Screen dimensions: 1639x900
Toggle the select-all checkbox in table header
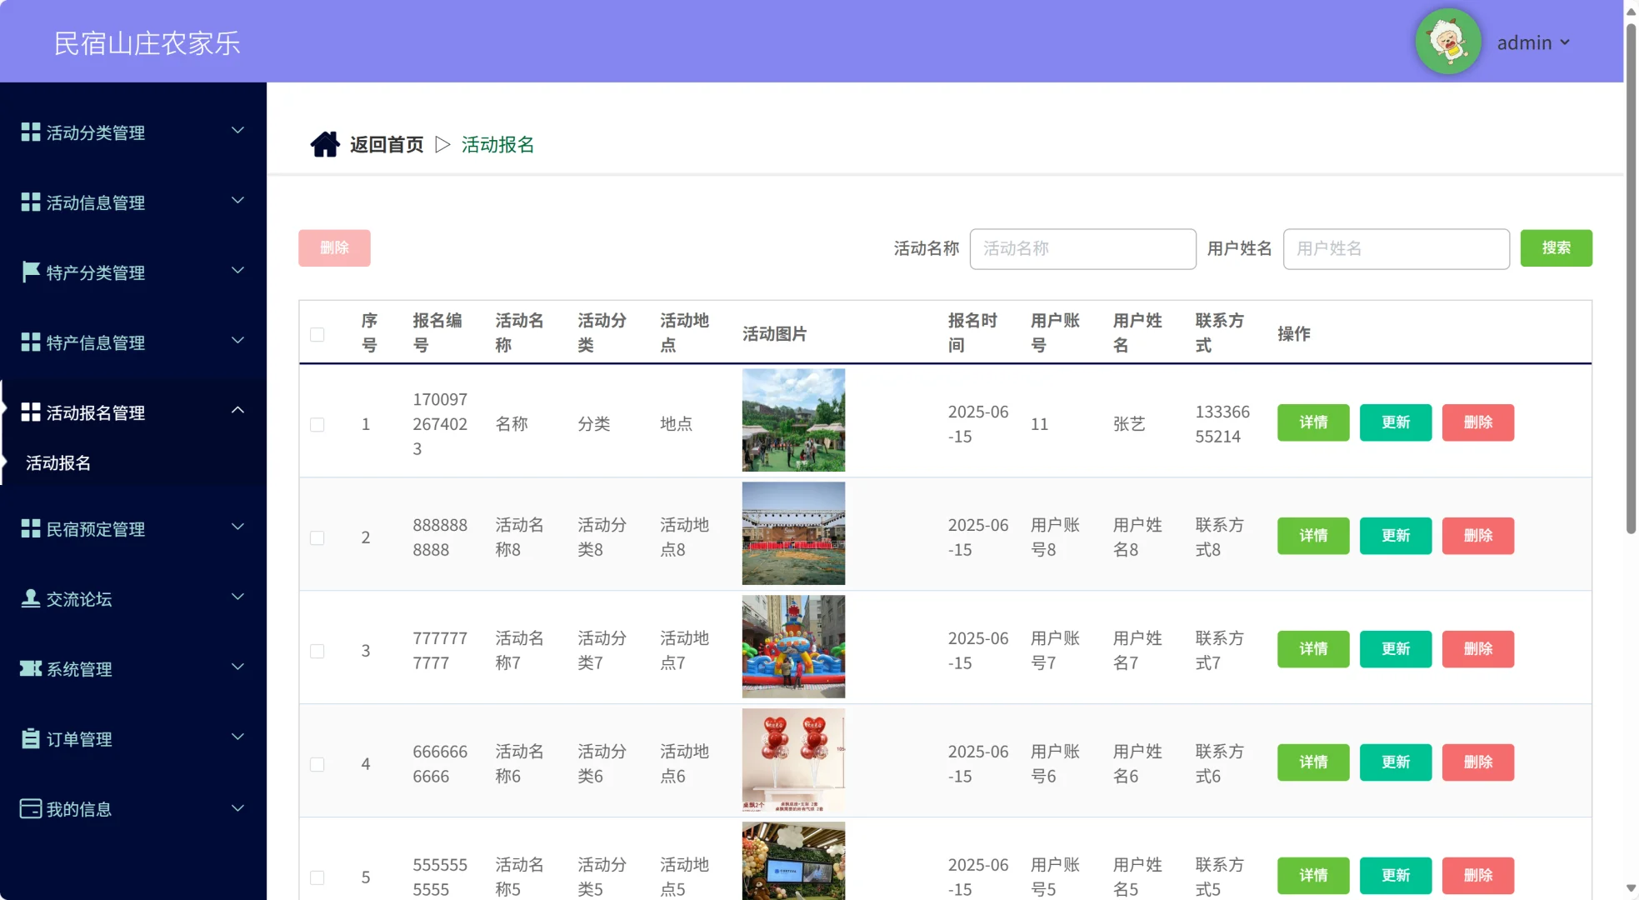tap(317, 334)
